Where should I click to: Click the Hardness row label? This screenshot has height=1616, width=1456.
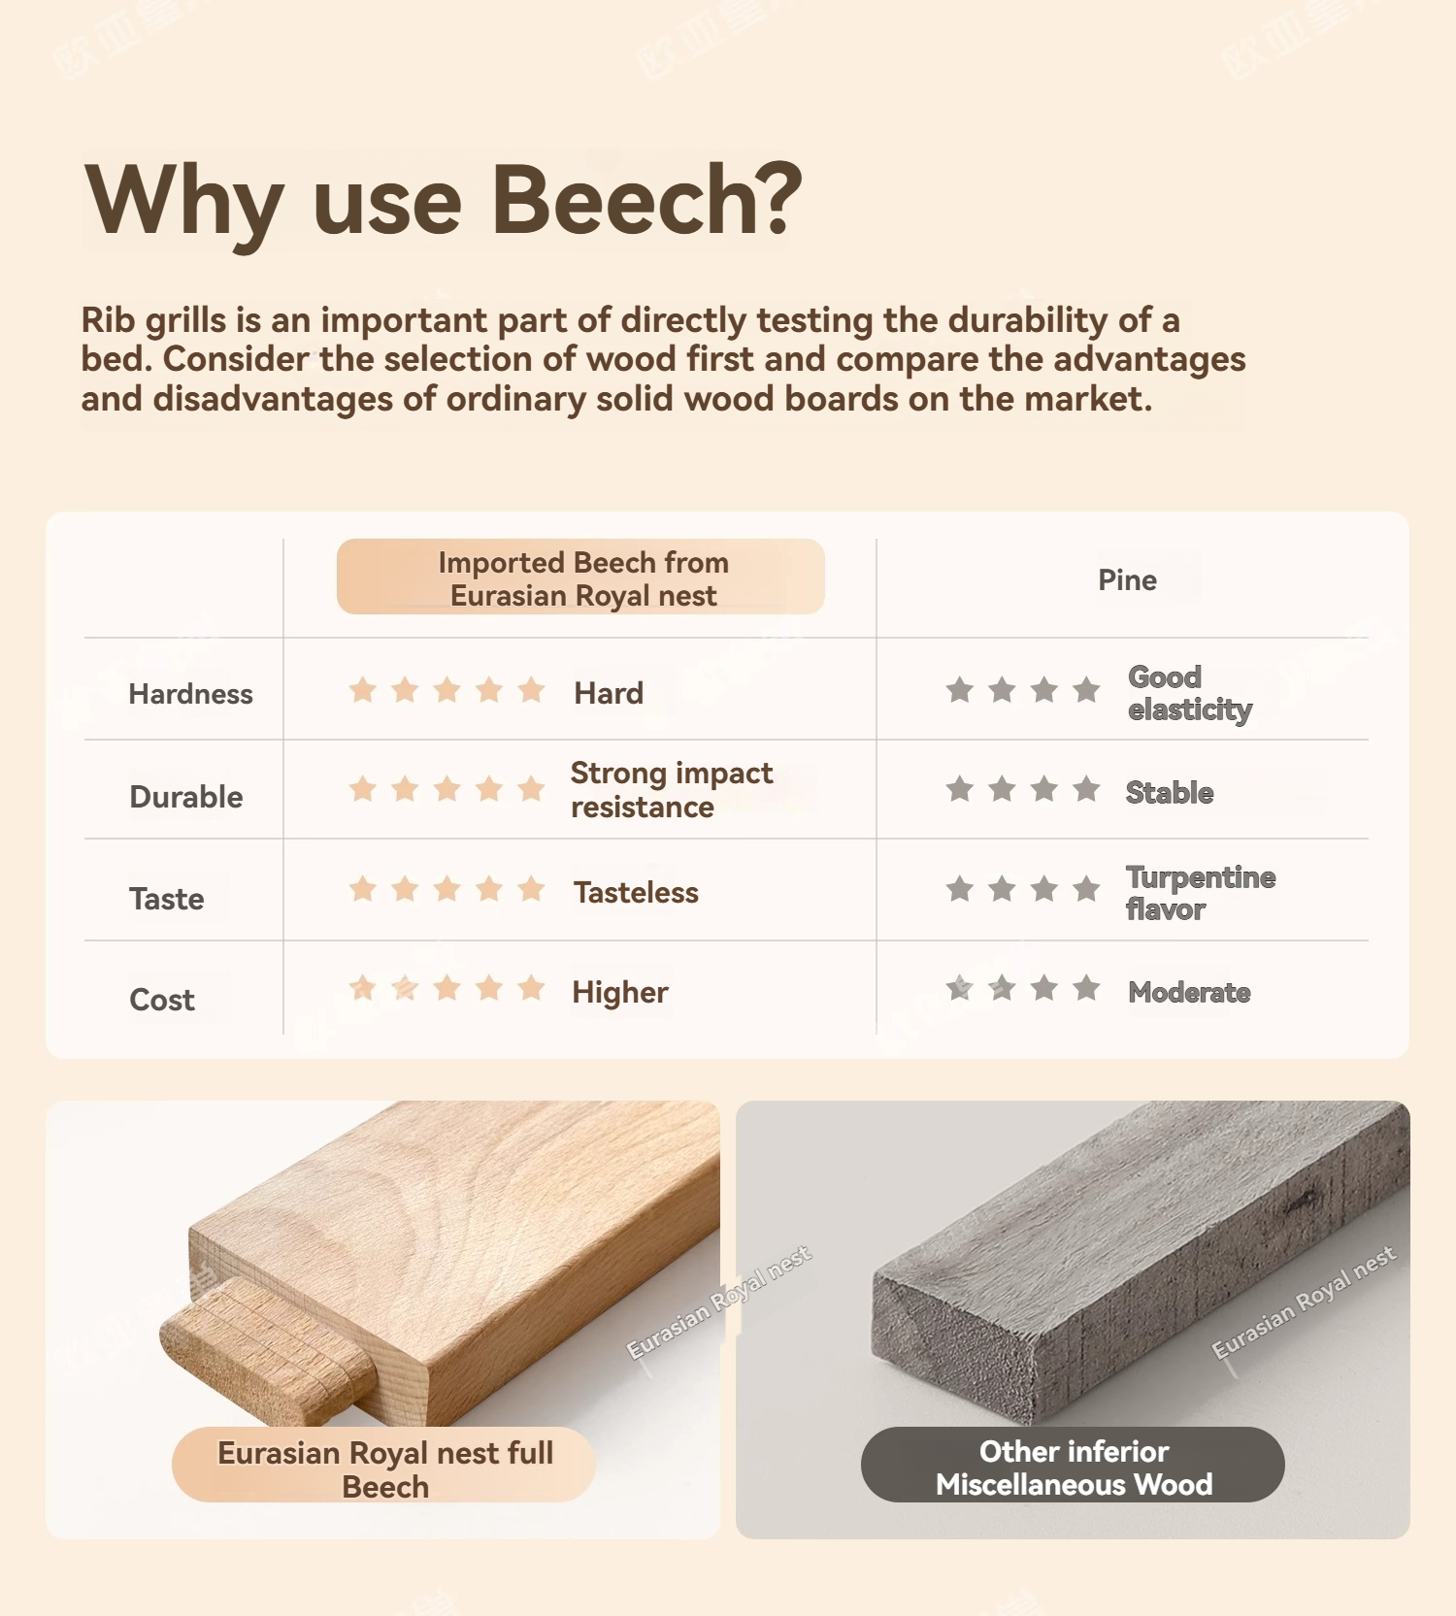pos(190,694)
